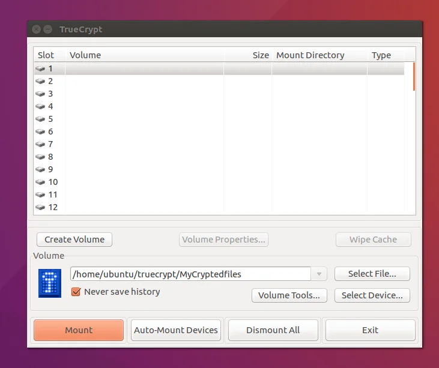The width and height of the screenshot is (439, 368).
Task: Click the blue TrueCrypt logo icon
Action: [50, 283]
